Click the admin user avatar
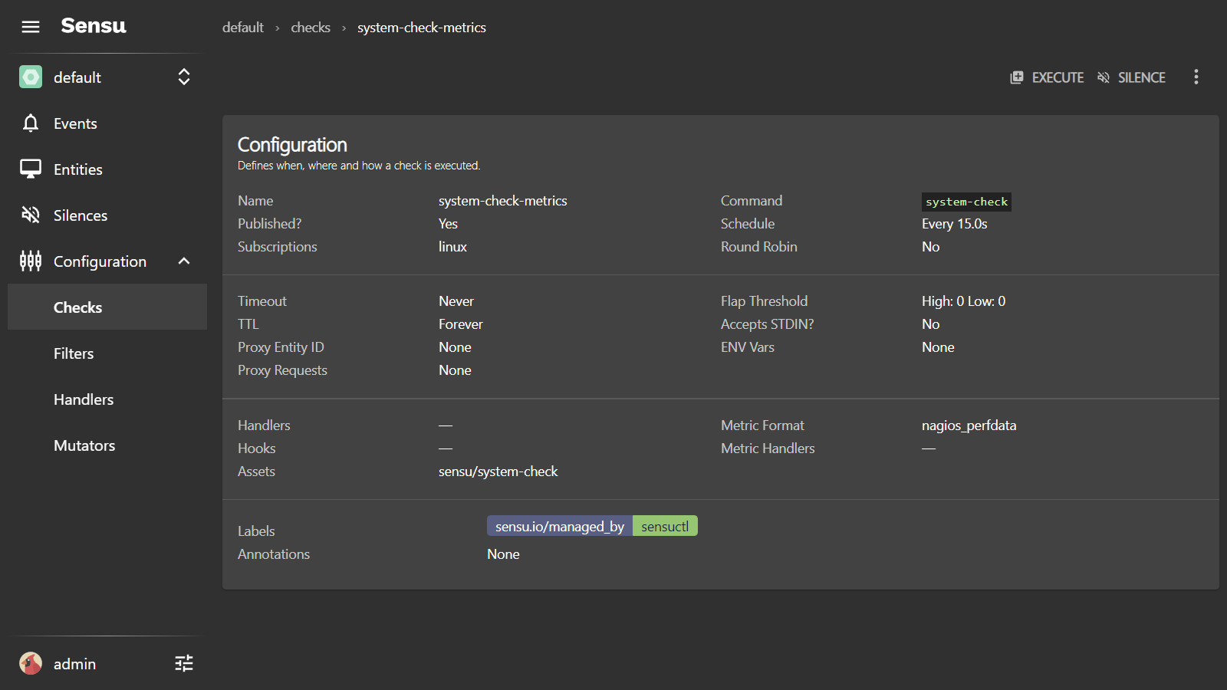The width and height of the screenshot is (1227, 690). [x=31, y=663]
